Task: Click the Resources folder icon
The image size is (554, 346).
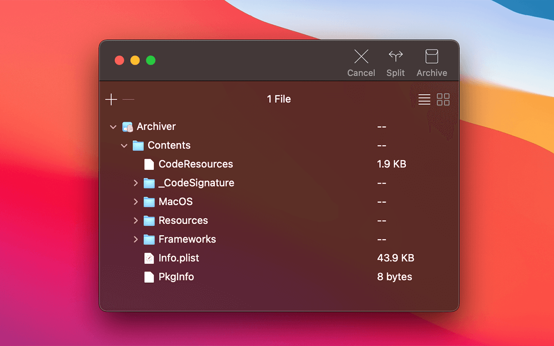Action: click(149, 221)
